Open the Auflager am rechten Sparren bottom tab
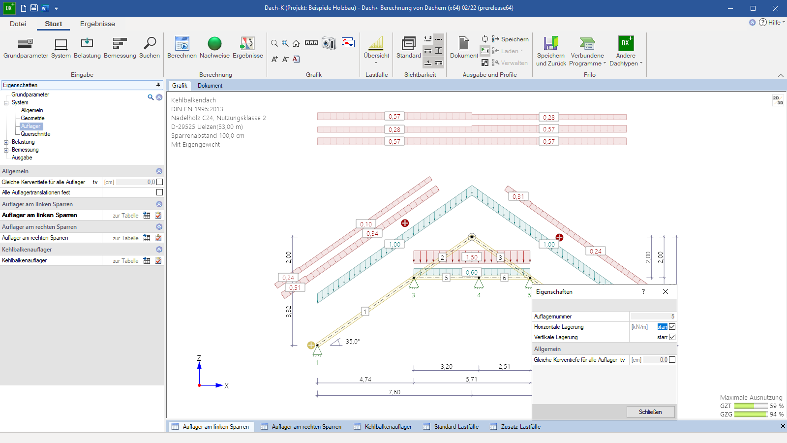Screen dimensions: 787x443 click(x=301, y=427)
